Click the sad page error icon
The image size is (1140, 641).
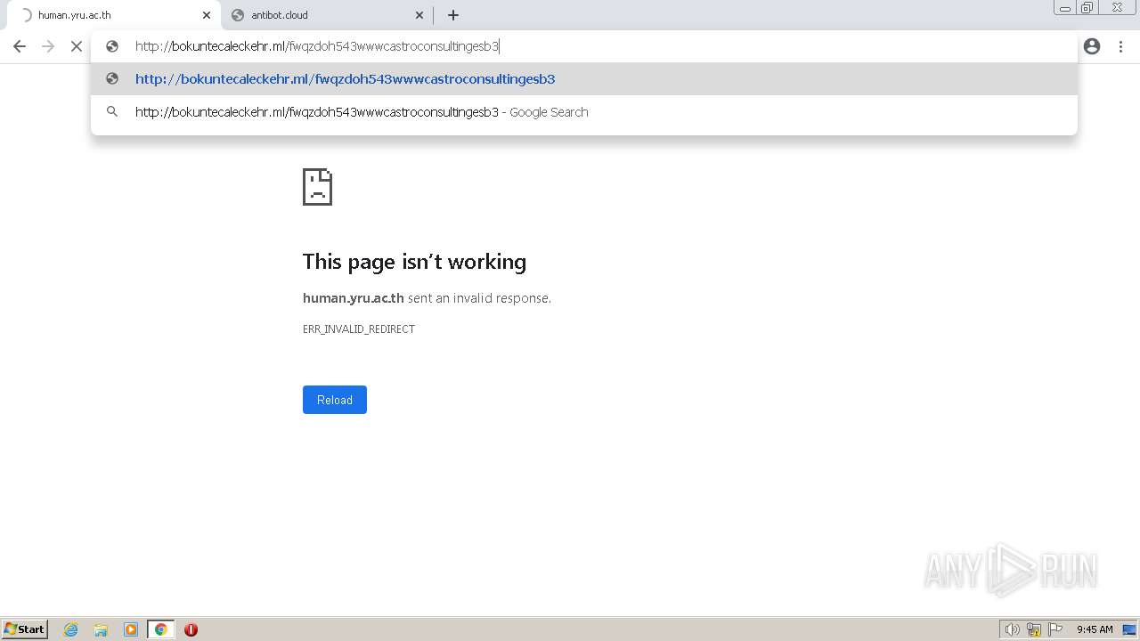[318, 187]
